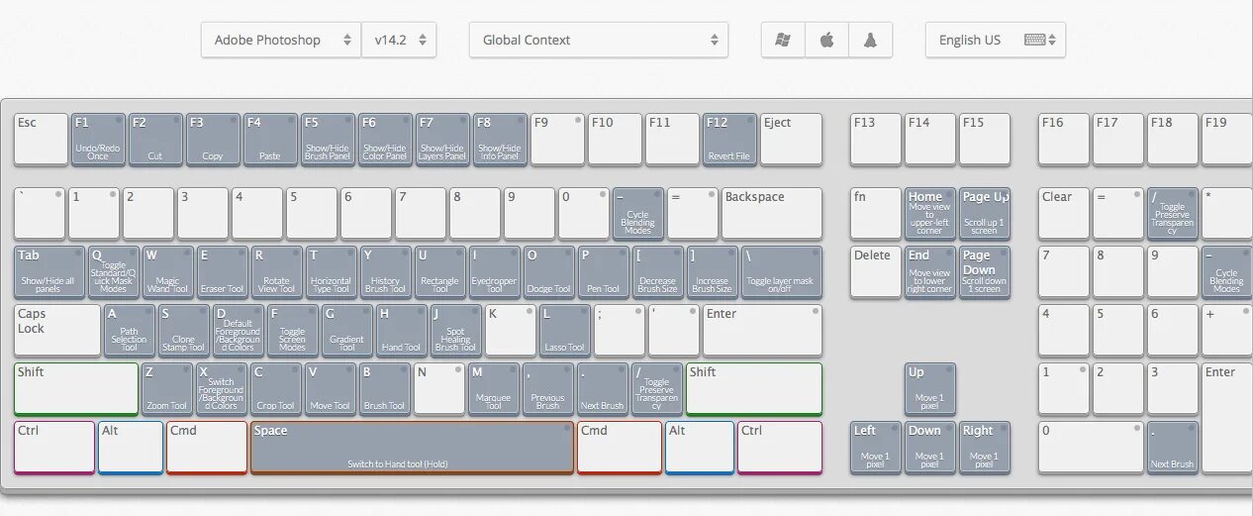Select the E Eraser Tool key
This screenshot has width=1253, height=516.
(x=223, y=272)
